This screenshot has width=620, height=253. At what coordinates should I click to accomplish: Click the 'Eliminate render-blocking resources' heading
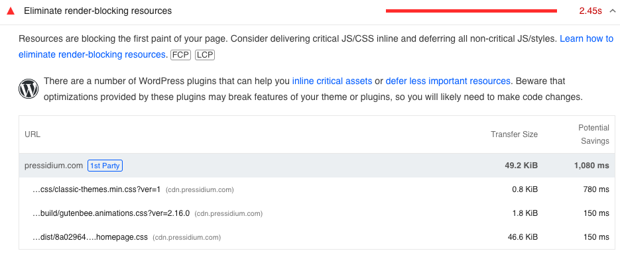[98, 11]
